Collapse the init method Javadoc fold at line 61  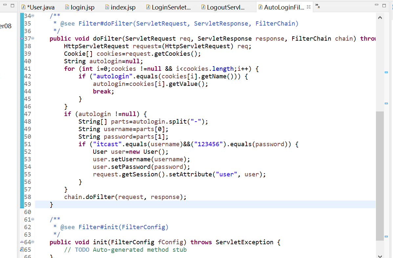[x=33, y=219]
